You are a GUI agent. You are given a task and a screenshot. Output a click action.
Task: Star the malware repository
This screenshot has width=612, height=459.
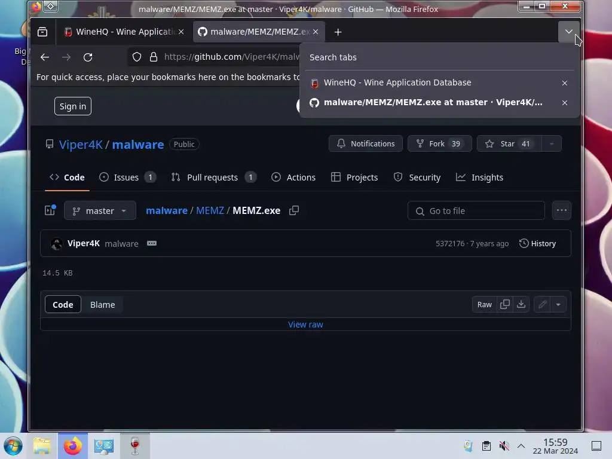[x=509, y=143]
